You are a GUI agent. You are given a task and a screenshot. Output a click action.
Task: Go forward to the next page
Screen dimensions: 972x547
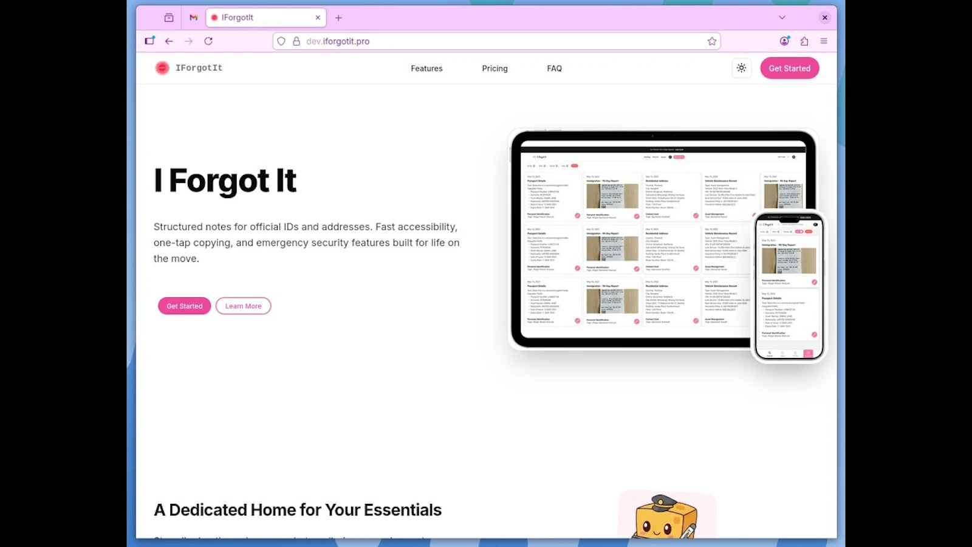[x=189, y=41]
